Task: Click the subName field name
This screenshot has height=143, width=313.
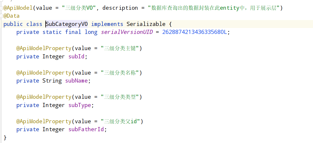Action: 77,81
